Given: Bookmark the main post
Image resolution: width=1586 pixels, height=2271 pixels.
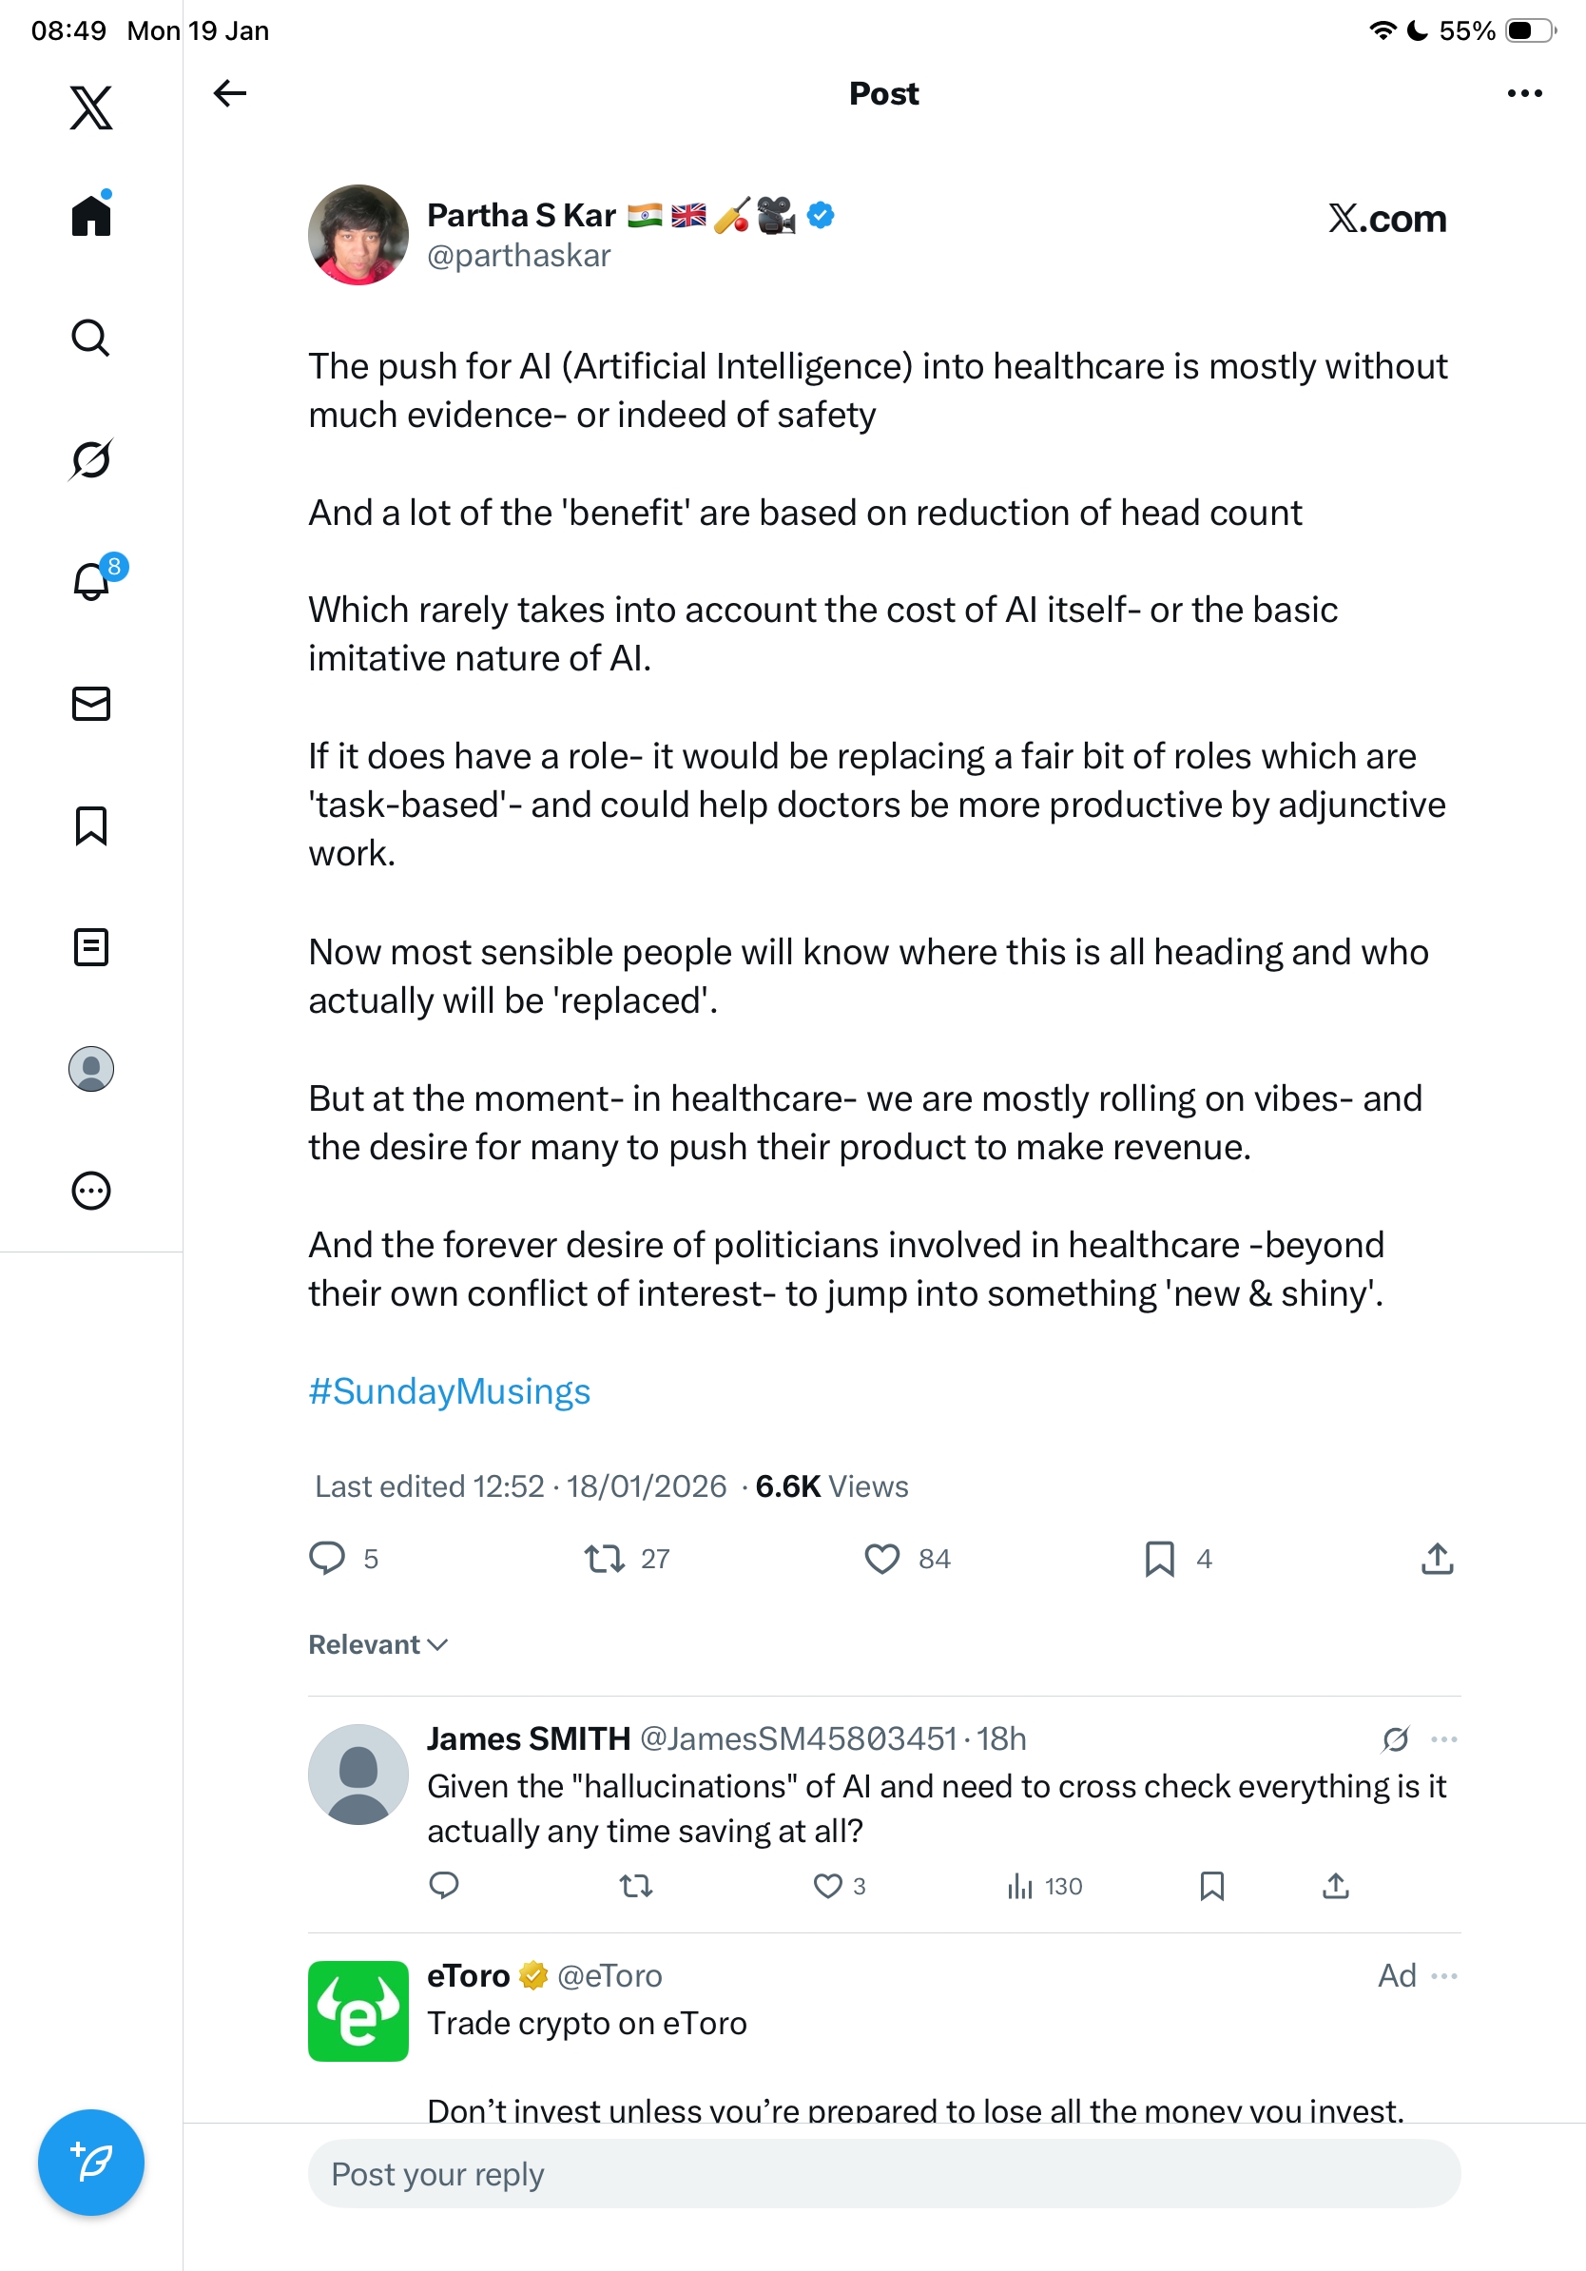Looking at the screenshot, I should click(x=1159, y=1559).
